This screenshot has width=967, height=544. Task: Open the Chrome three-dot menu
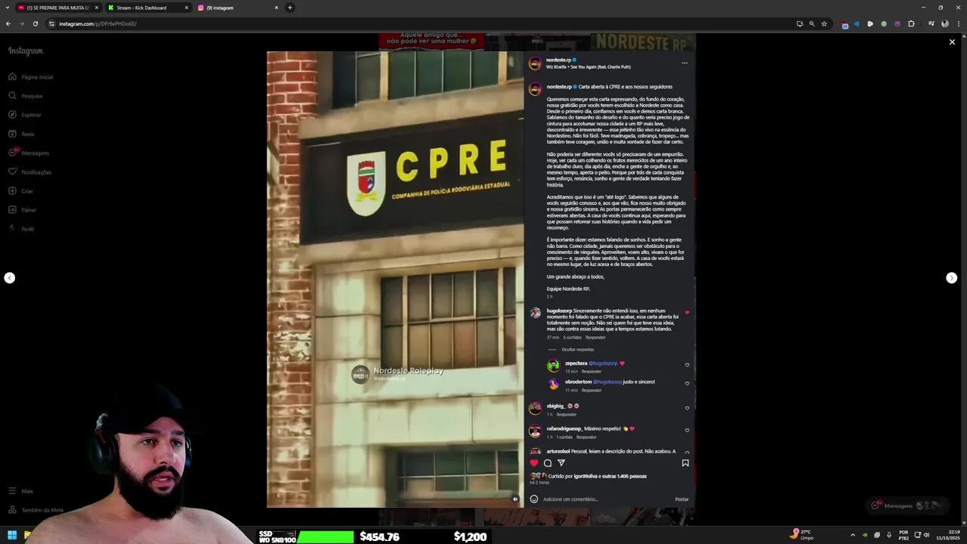[x=958, y=23]
